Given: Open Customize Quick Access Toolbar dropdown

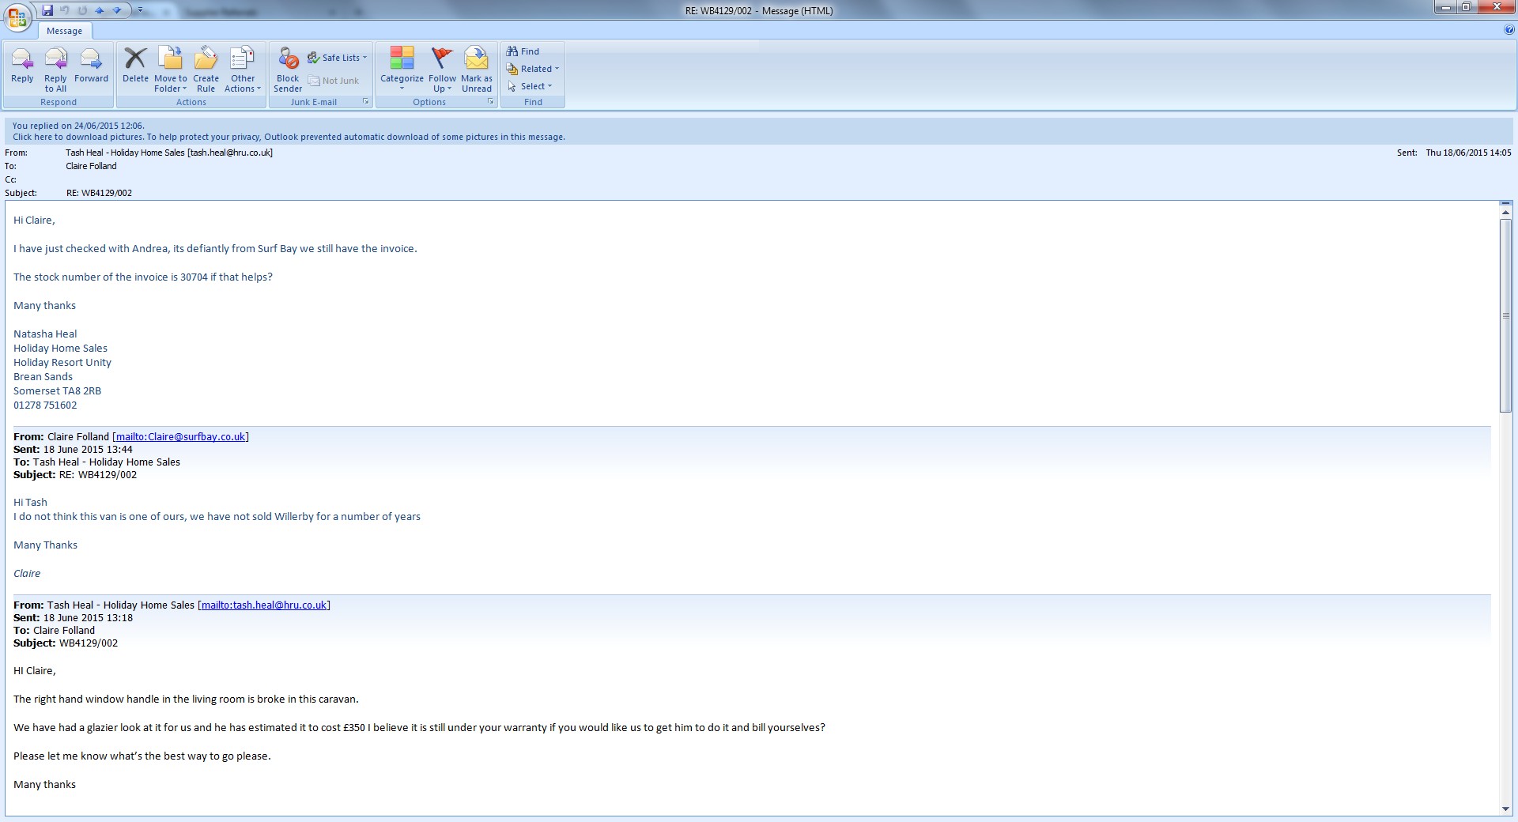Looking at the screenshot, I should [x=140, y=10].
